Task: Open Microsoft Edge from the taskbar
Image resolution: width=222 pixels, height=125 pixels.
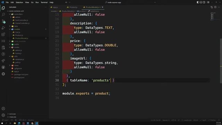Action: tap(19, 123)
